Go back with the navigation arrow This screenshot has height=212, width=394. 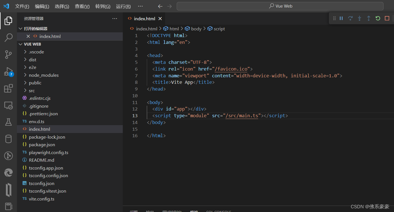pyautogui.click(x=160, y=6)
